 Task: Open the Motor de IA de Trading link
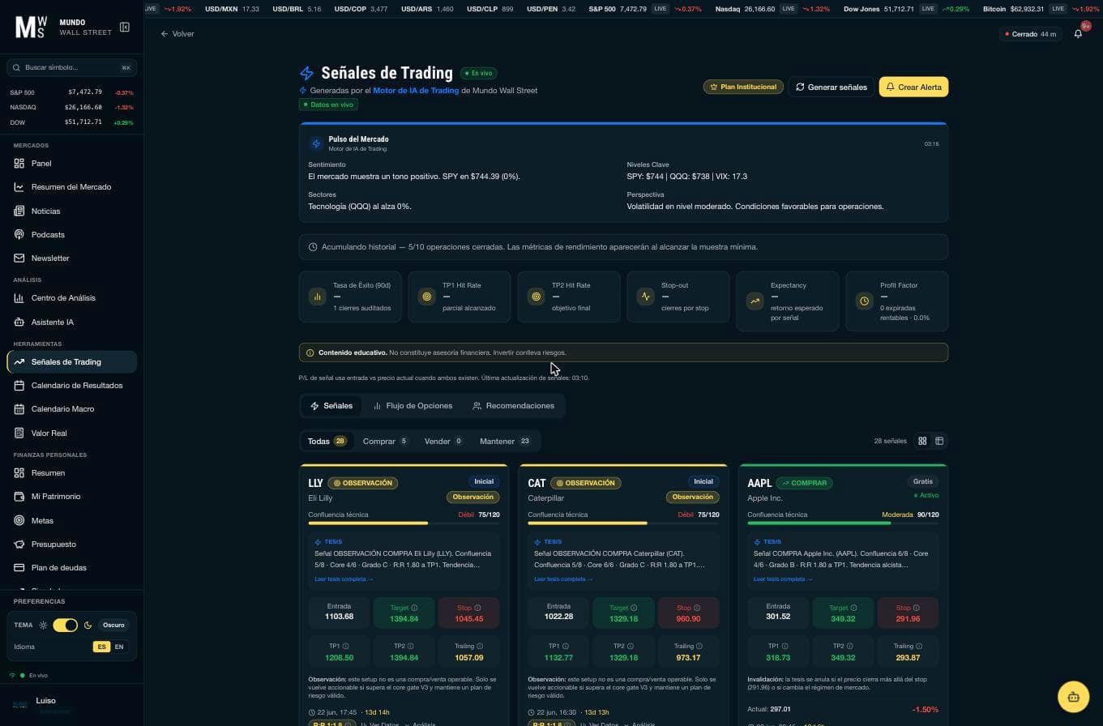coord(416,91)
